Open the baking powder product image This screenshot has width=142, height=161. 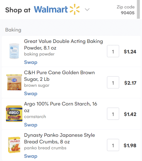coord(14,51)
